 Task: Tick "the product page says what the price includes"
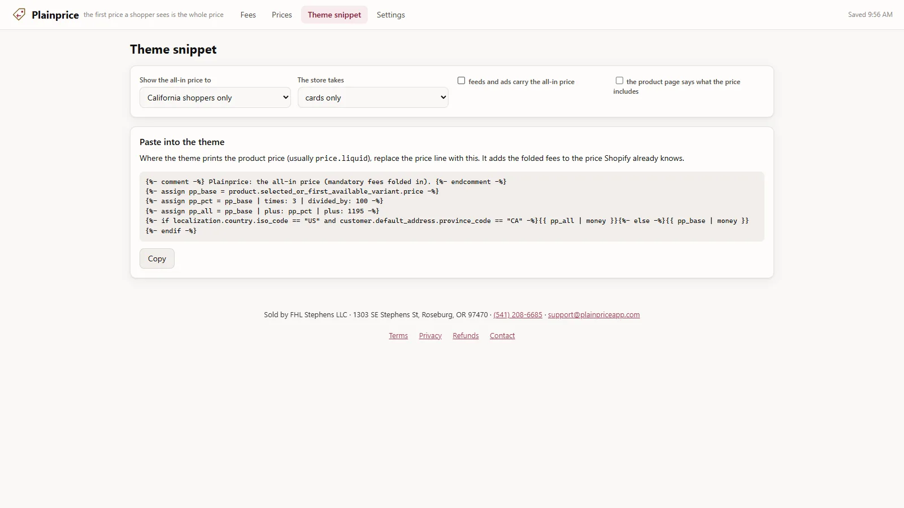(x=619, y=81)
